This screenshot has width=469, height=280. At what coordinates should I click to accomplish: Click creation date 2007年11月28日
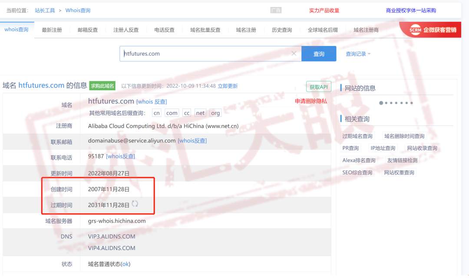tap(109, 189)
